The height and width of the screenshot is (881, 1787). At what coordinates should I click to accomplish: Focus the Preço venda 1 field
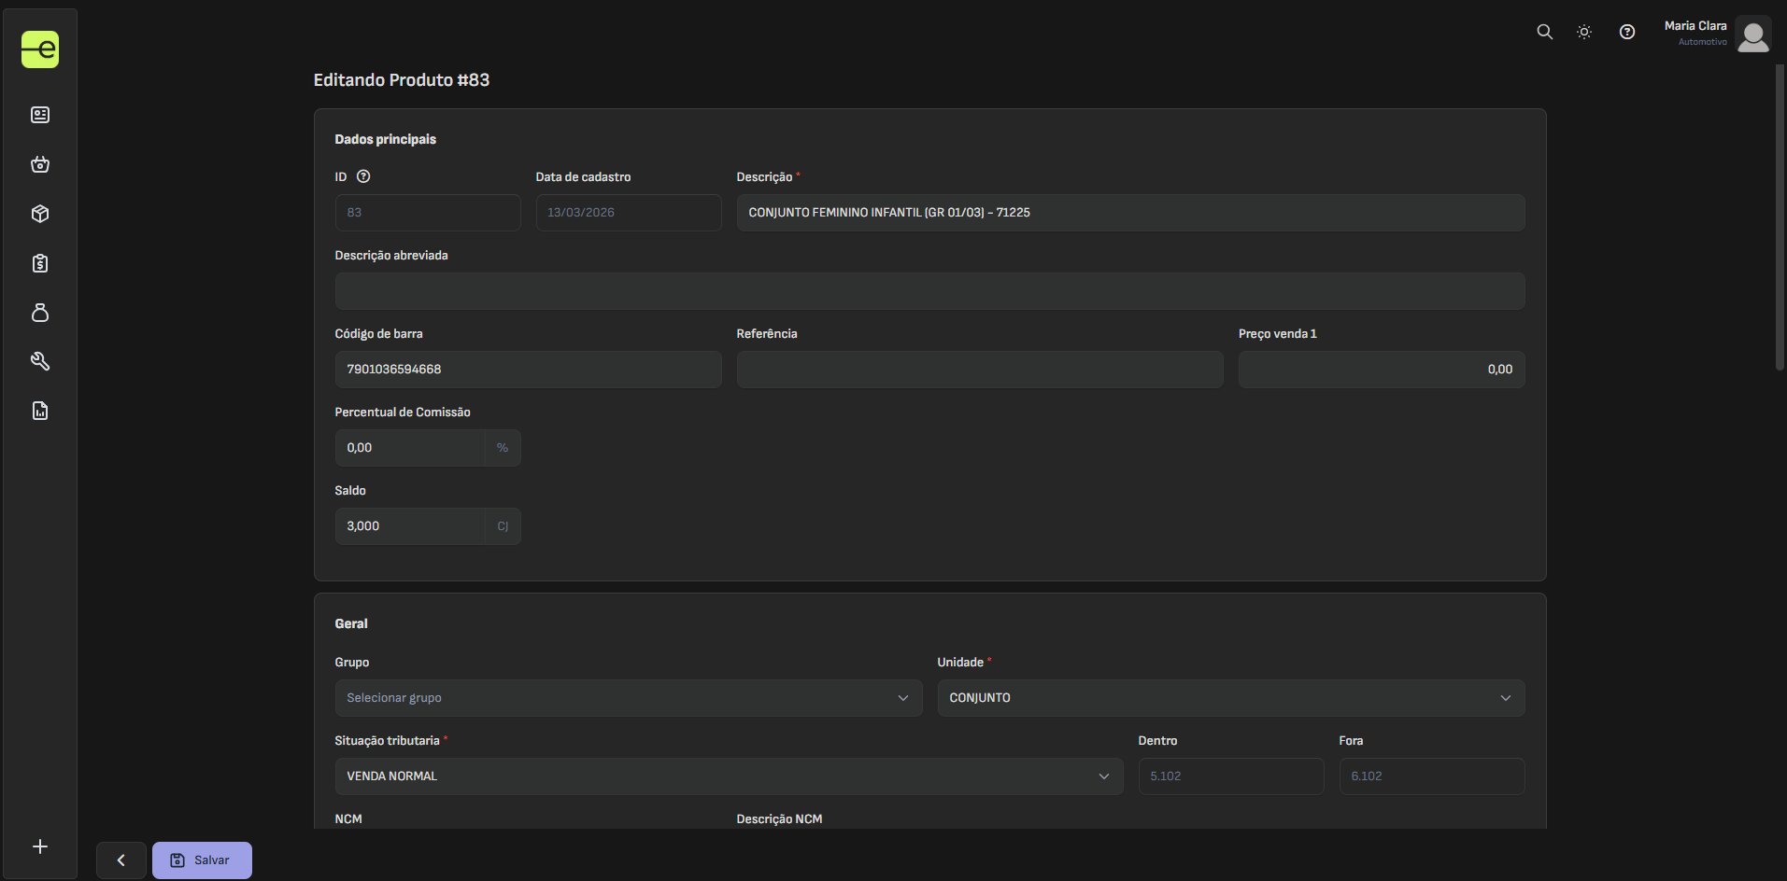click(1381, 370)
